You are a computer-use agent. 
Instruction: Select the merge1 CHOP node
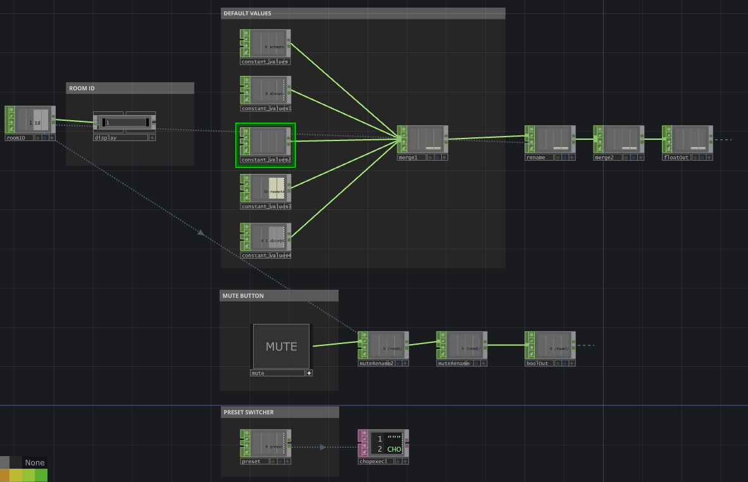click(x=423, y=139)
